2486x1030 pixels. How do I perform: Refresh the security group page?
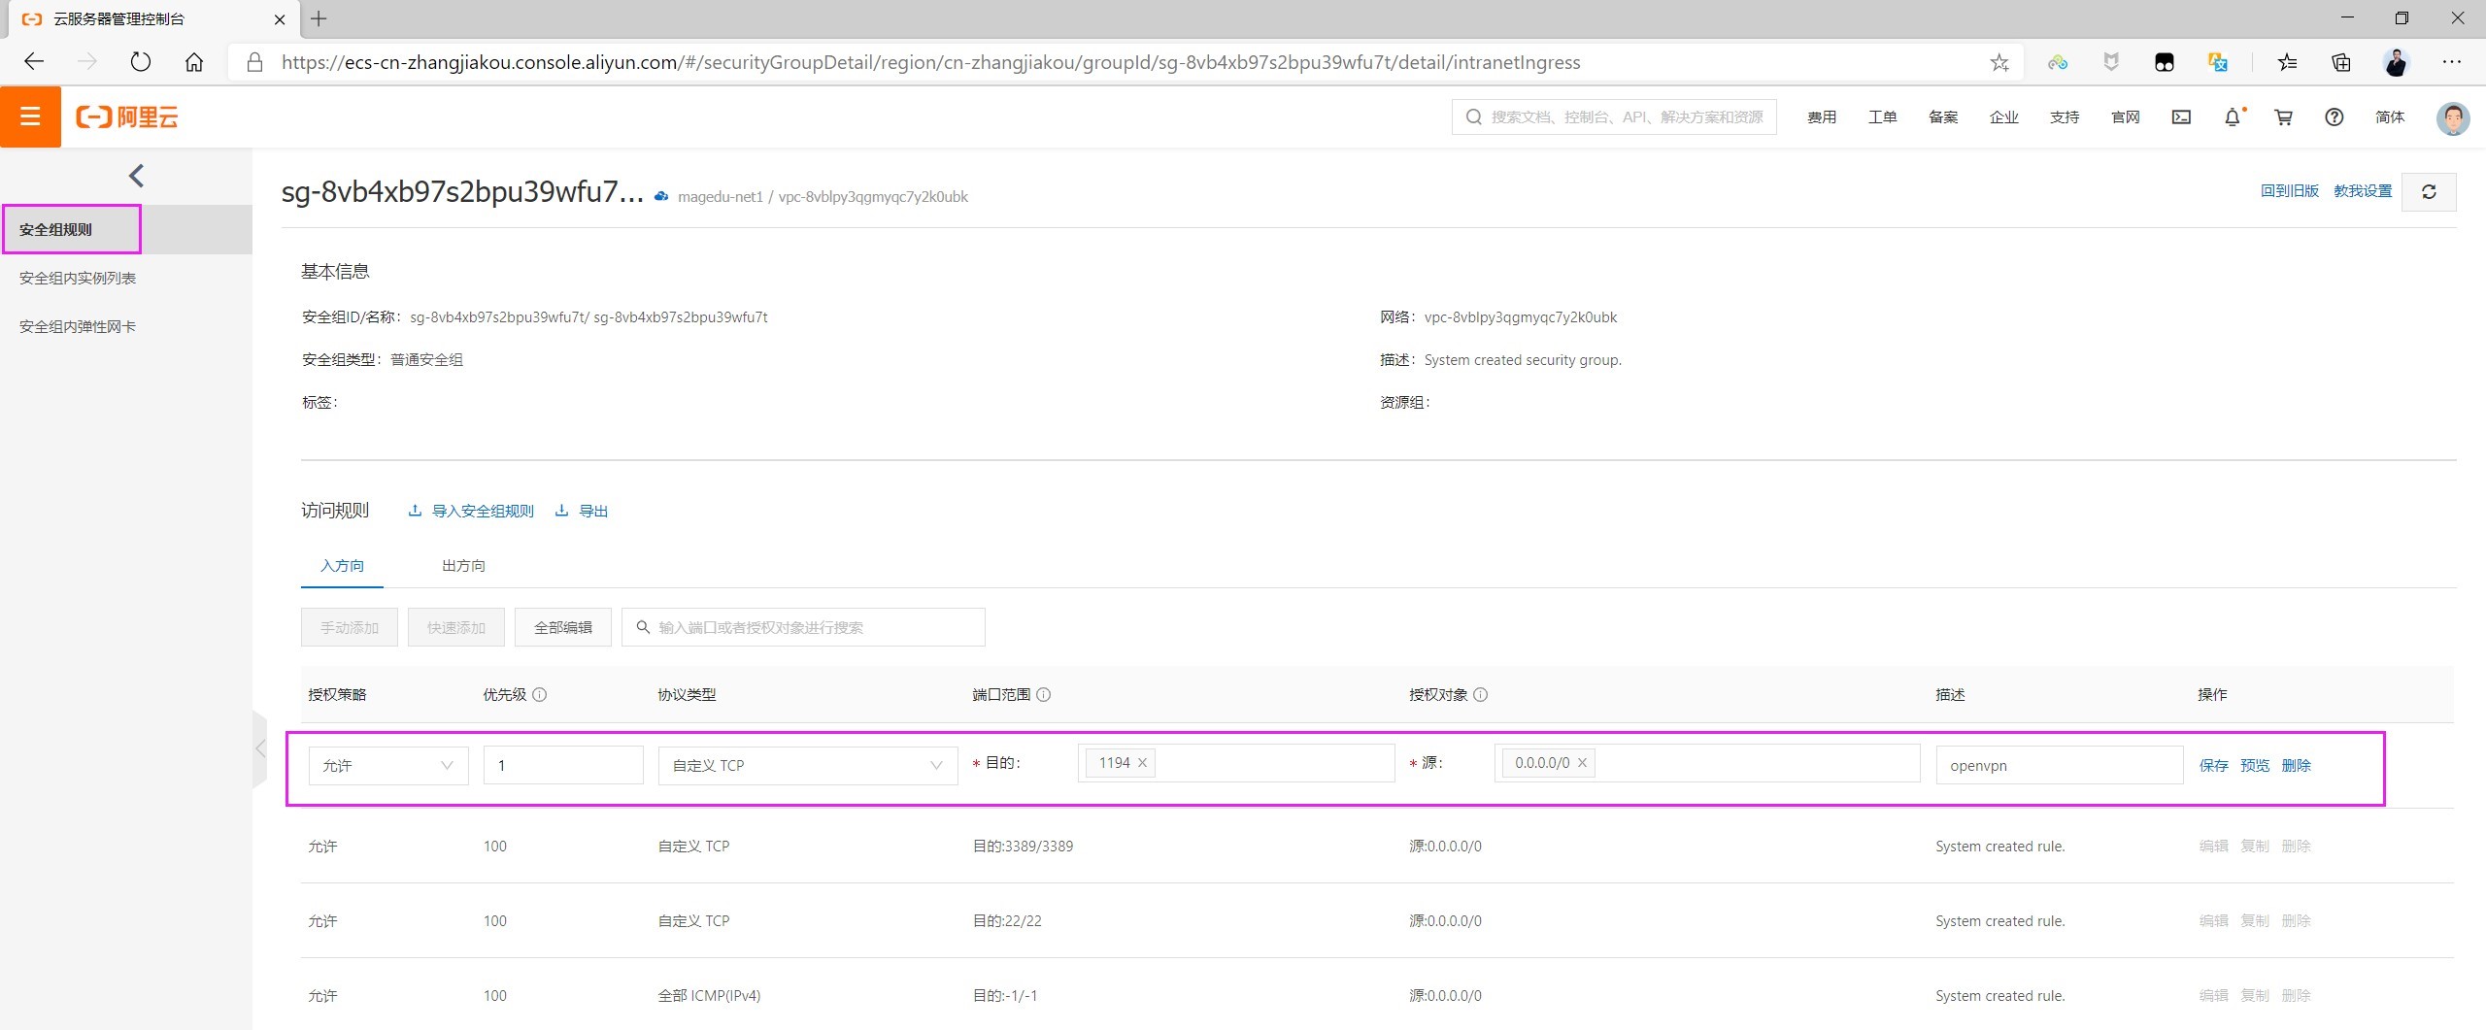(x=2429, y=191)
